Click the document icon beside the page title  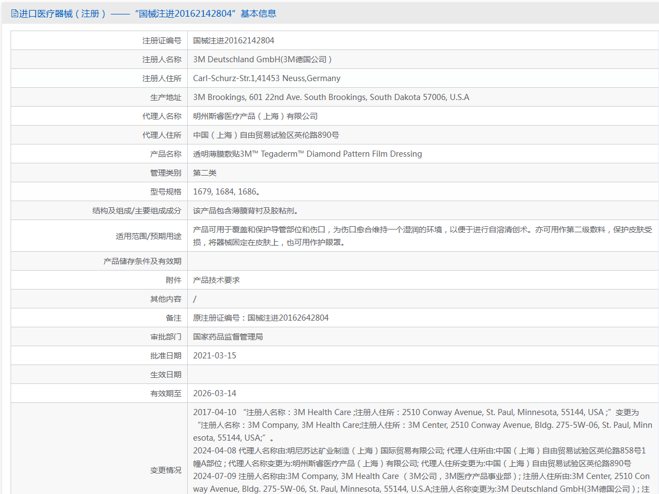click(14, 13)
